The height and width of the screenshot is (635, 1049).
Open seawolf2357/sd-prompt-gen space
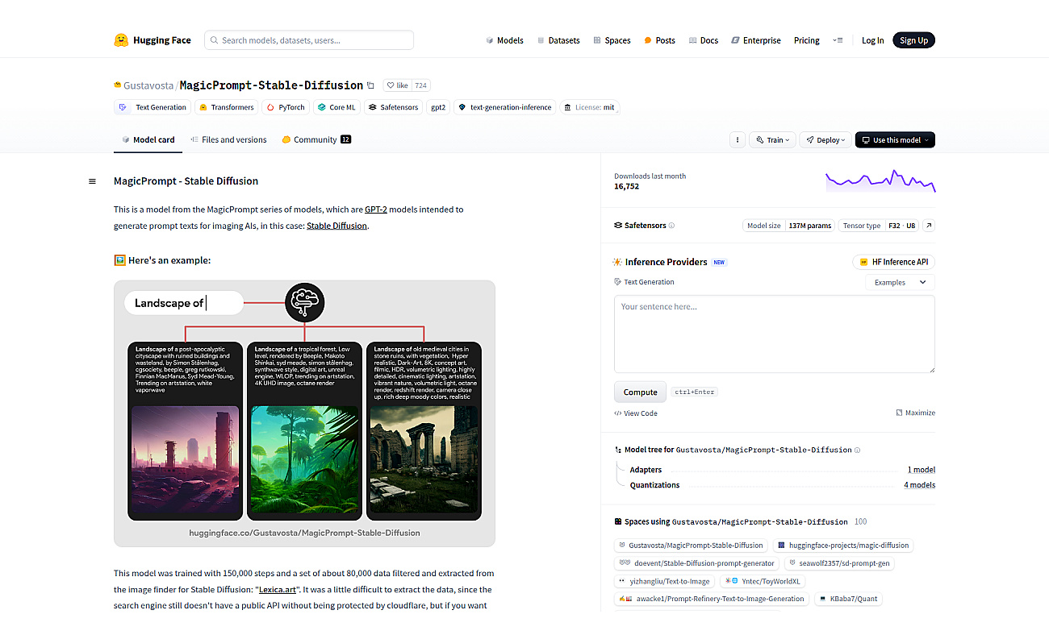point(839,563)
